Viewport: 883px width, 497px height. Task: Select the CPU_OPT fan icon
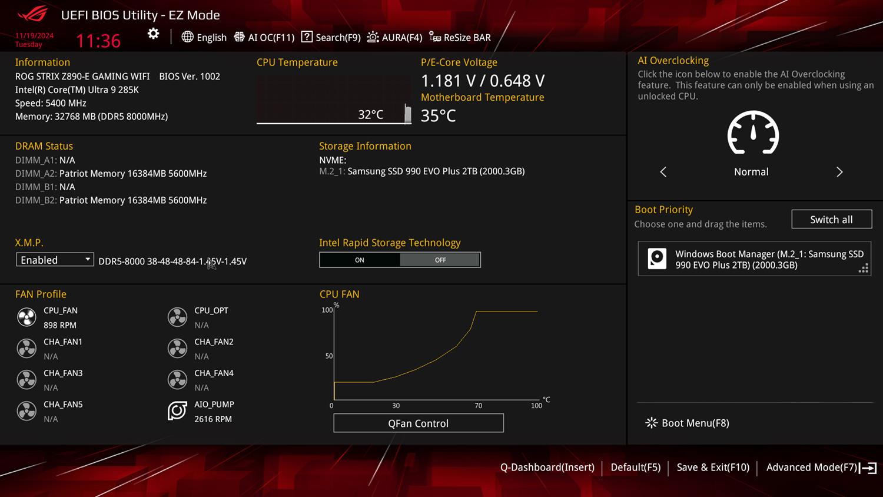pos(177,317)
